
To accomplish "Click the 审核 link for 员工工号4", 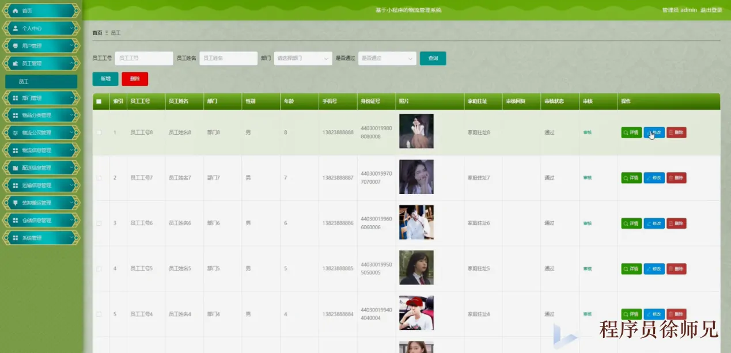I will (587, 314).
